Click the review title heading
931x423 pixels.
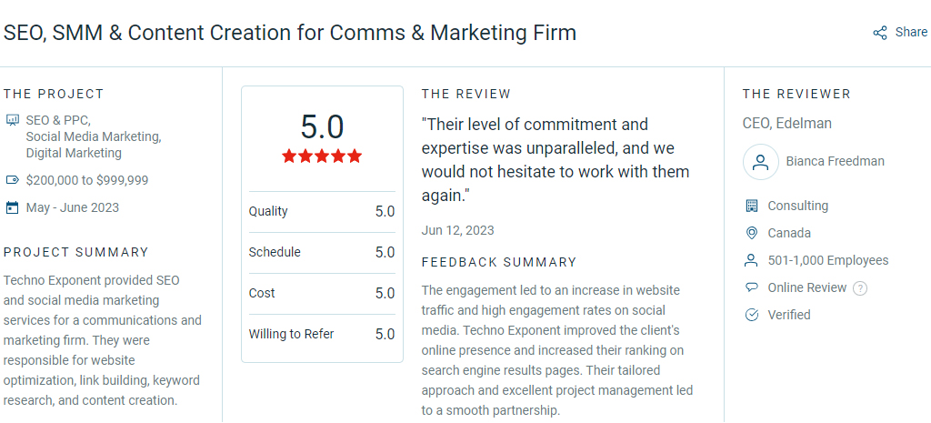coord(290,33)
